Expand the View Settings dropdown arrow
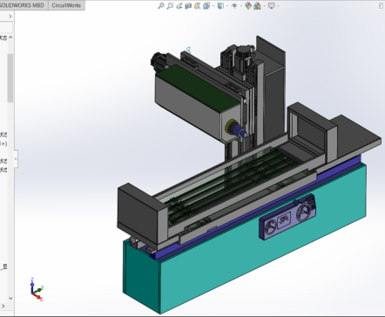Screen dimensions: 385x317 tap(278, 6)
